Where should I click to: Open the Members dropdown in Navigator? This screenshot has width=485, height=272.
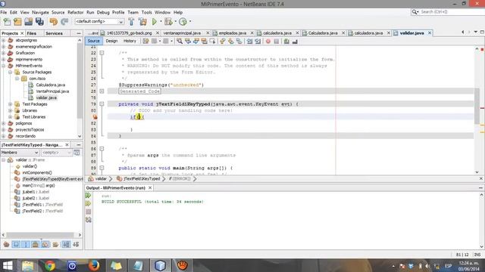(20, 153)
